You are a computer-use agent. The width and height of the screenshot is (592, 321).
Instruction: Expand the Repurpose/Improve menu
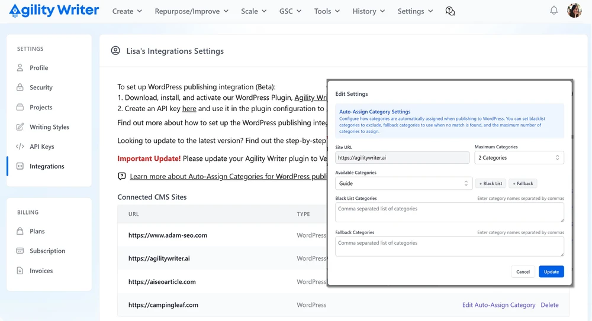point(191,11)
